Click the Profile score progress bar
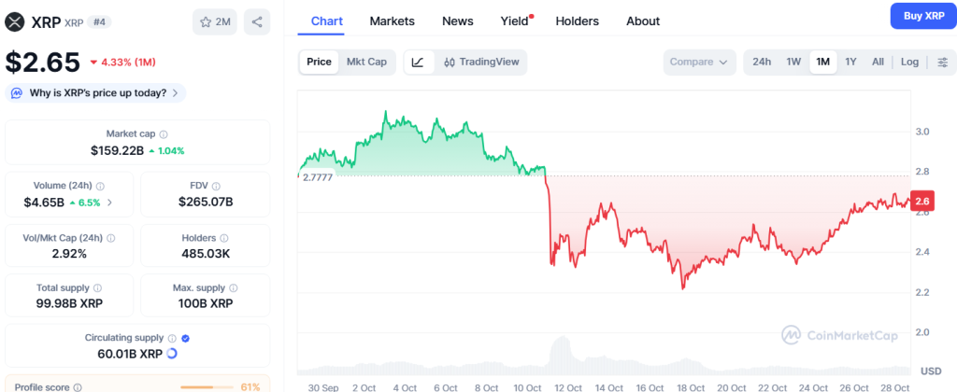 (206, 386)
